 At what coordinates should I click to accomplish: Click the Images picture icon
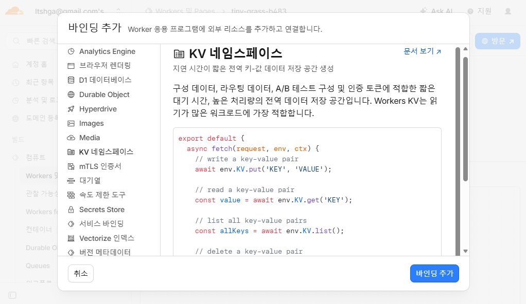[x=71, y=124]
